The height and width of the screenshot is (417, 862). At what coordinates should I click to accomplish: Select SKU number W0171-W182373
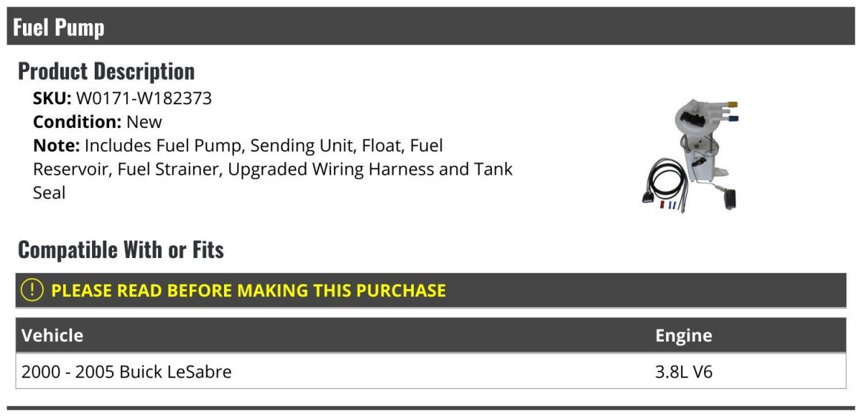pos(144,98)
